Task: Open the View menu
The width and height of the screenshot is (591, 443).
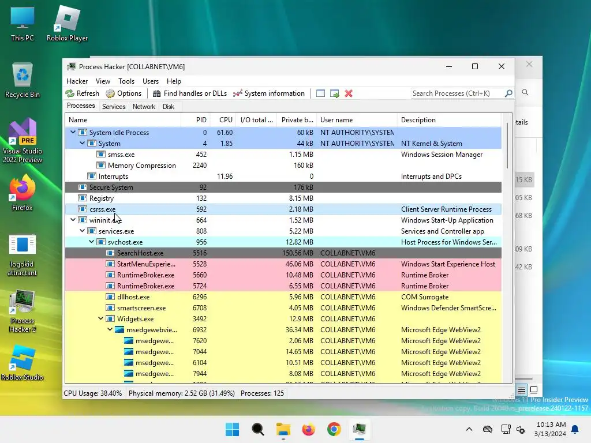Action: pyautogui.click(x=103, y=81)
